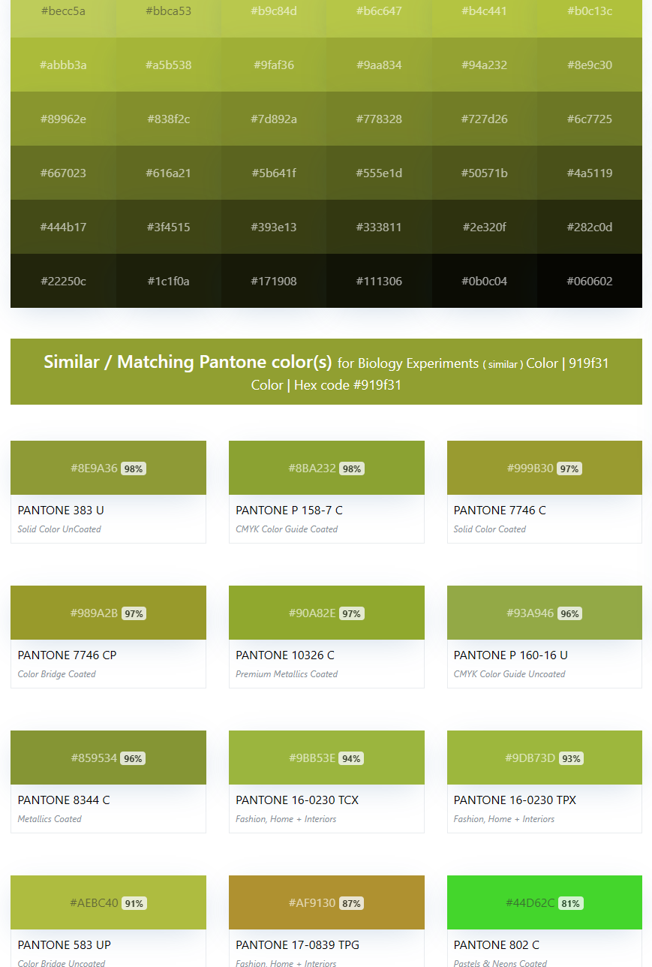Select the #667023 dark shade

tap(63, 173)
